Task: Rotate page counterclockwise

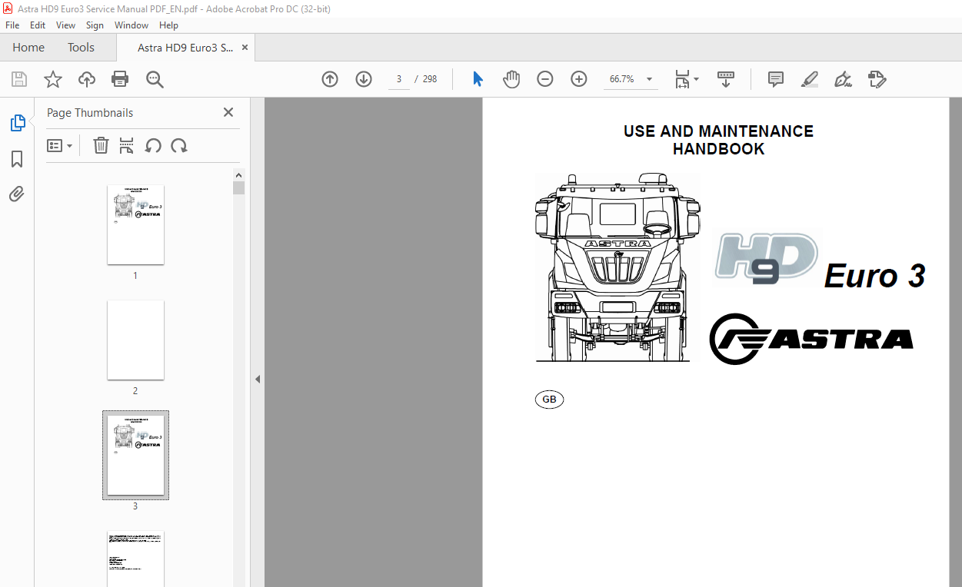Action: [153, 145]
